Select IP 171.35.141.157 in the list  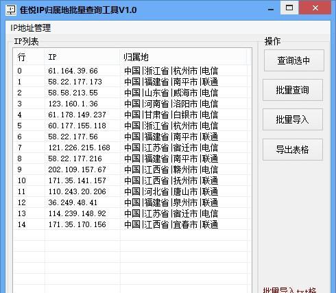tap(77, 180)
